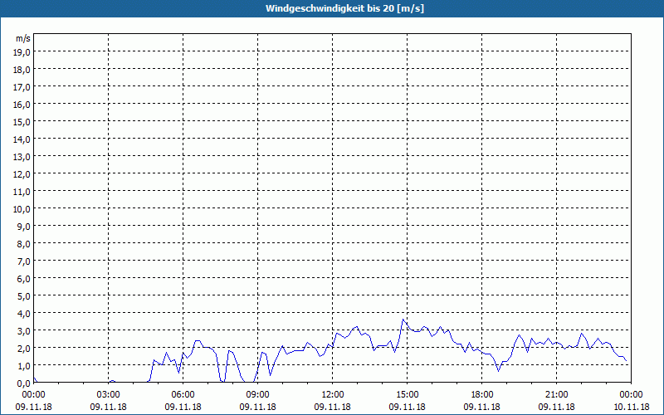Click the 09.11.18 date under 03:00
Image resolution: width=664 pixels, height=415 pixels.
[x=109, y=407]
